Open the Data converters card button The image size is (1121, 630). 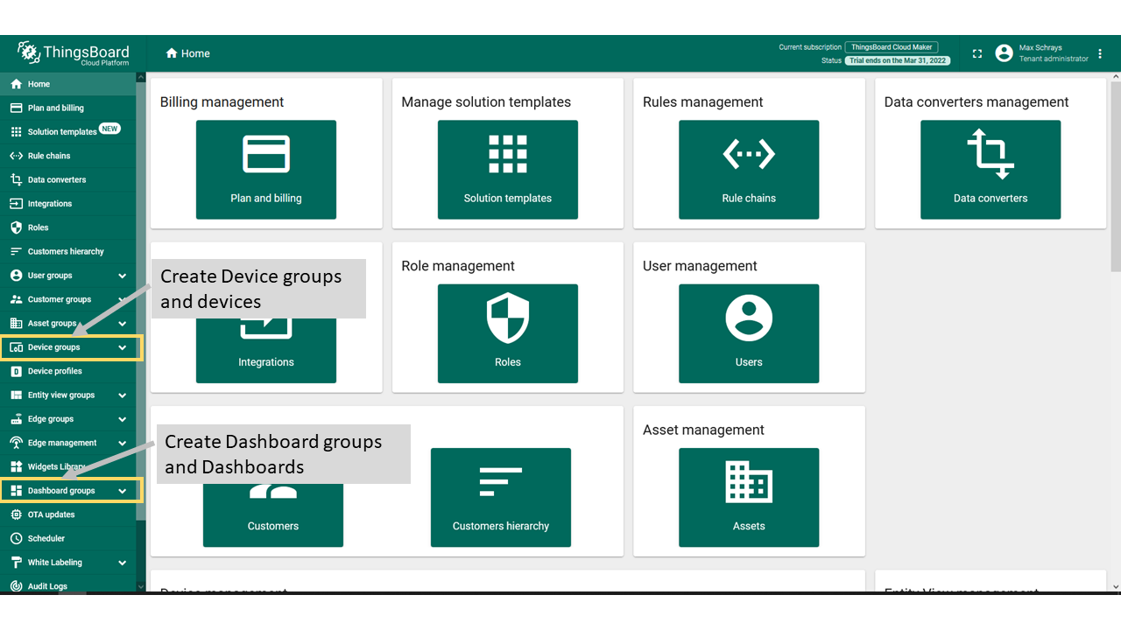991,170
